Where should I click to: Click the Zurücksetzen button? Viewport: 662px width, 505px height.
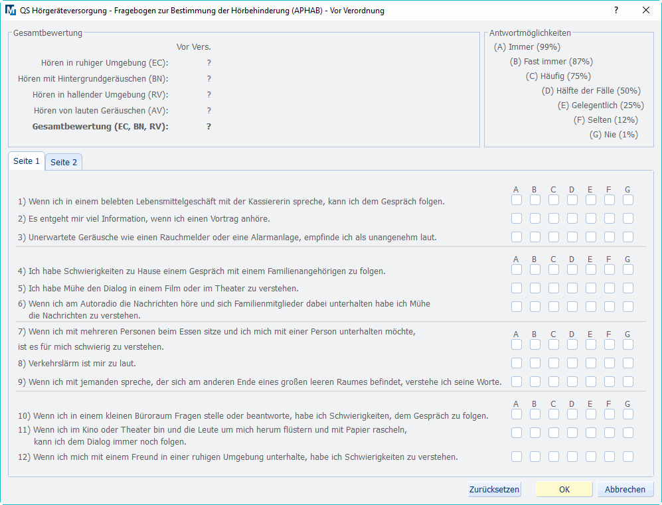494,489
